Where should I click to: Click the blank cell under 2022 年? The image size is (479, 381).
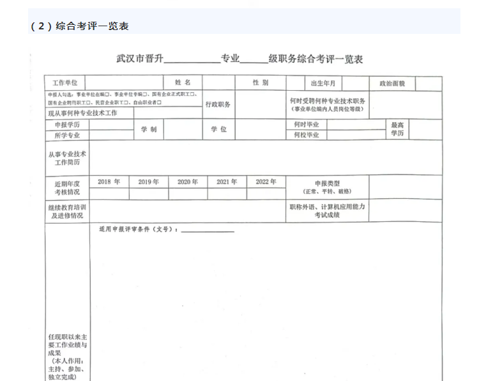pos(266,194)
